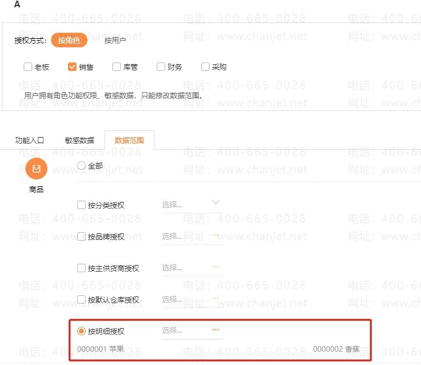The width and height of the screenshot is (421, 365).
Task: Click the 按主供货商授权 选择 field
Action: click(x=192, y=268)
